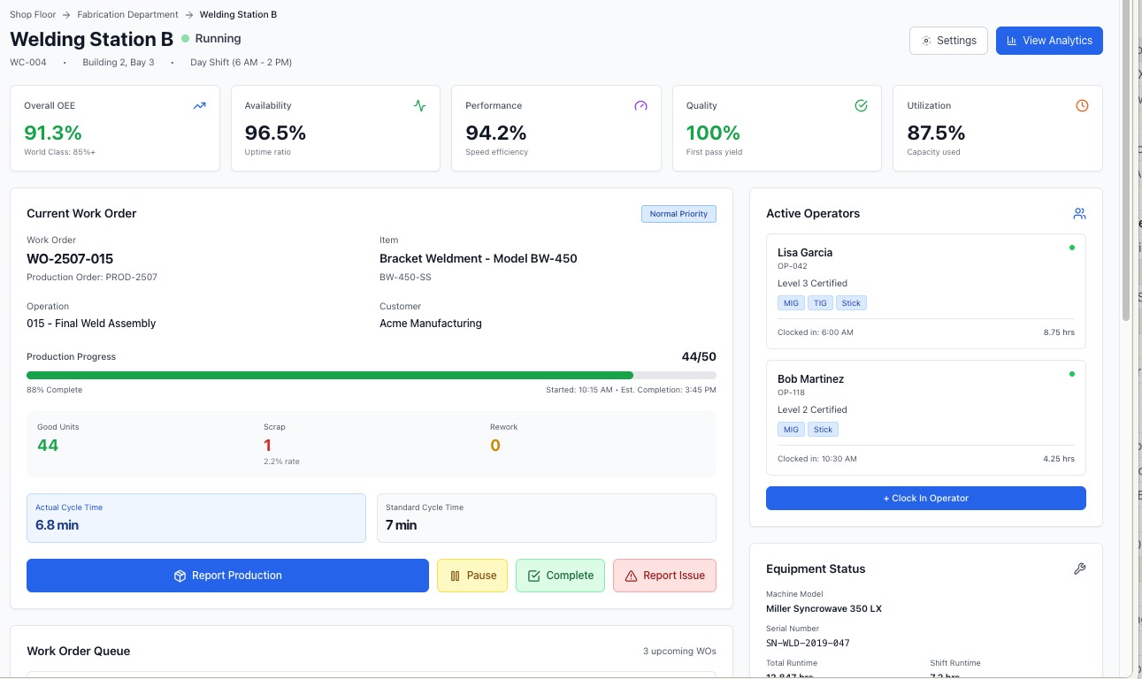This screenshot has width=1142, height=679.
Task: Click the Equipment Status wrench icon
Action: [1079, 569]
